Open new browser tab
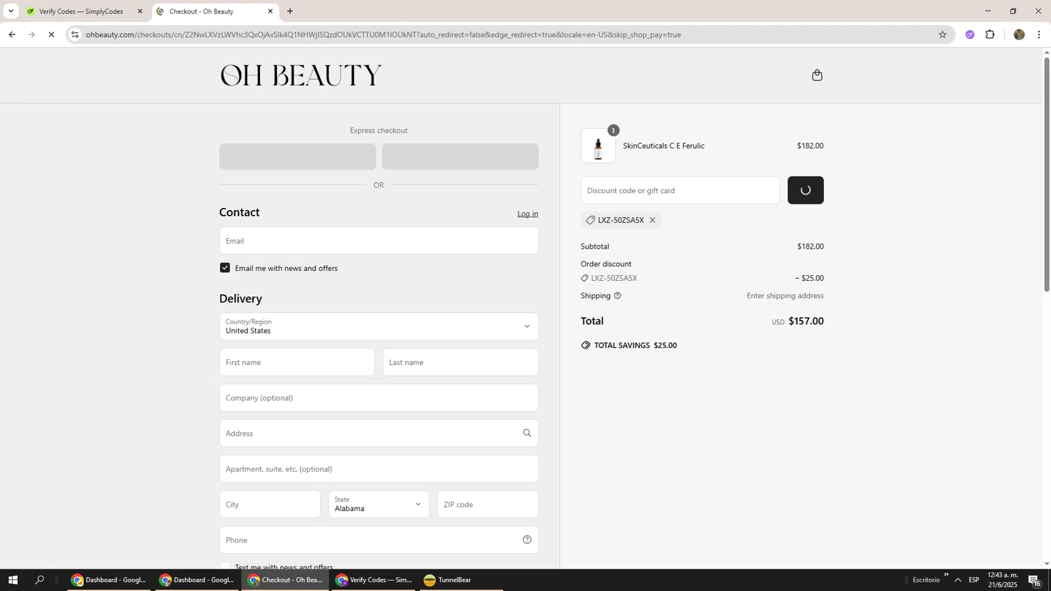The width and height of the screenshot is (1051, 591). point(290,11)
